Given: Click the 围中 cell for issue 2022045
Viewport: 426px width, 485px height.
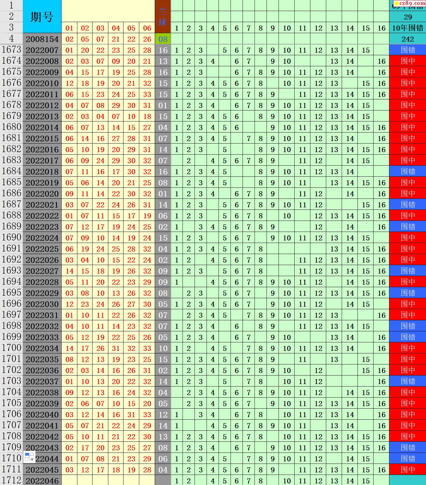Looking at the screenshot, I should click(407, 470).
